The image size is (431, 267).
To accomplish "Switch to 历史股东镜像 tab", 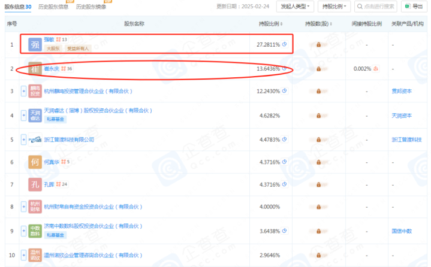I will pos(91,7).
